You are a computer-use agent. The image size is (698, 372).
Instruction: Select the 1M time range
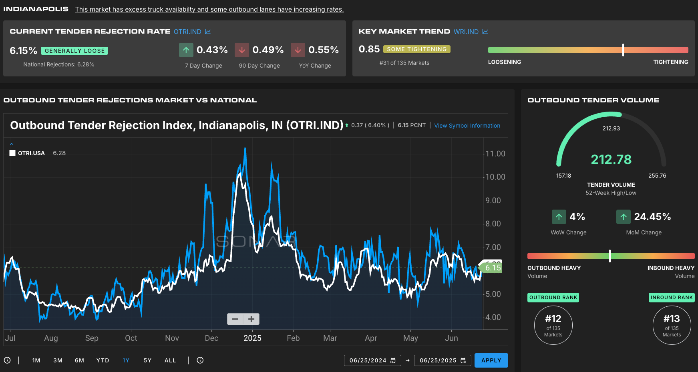(36, 360)
